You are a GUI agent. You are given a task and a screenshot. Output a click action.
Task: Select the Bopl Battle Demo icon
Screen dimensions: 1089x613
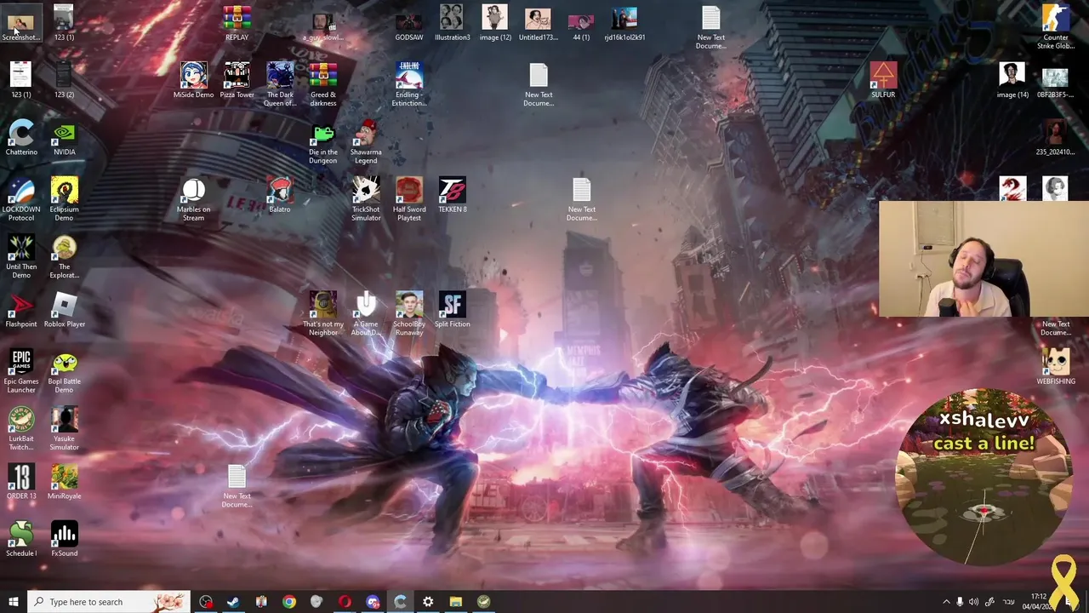click(65, 371)
